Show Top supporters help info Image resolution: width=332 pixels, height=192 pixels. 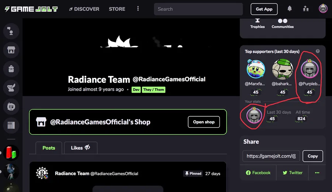(318, 51)
